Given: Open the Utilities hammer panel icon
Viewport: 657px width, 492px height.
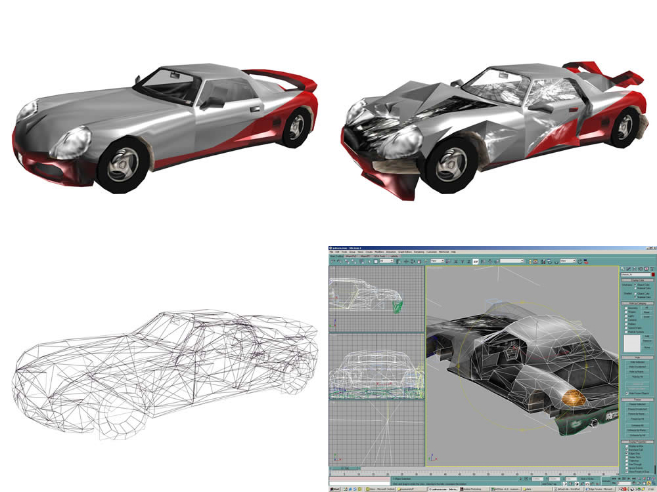Looking at the screenshot, I should 652,268.
